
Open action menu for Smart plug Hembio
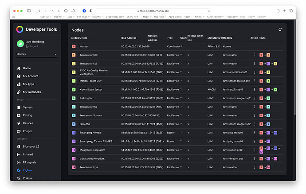point(255,133)
